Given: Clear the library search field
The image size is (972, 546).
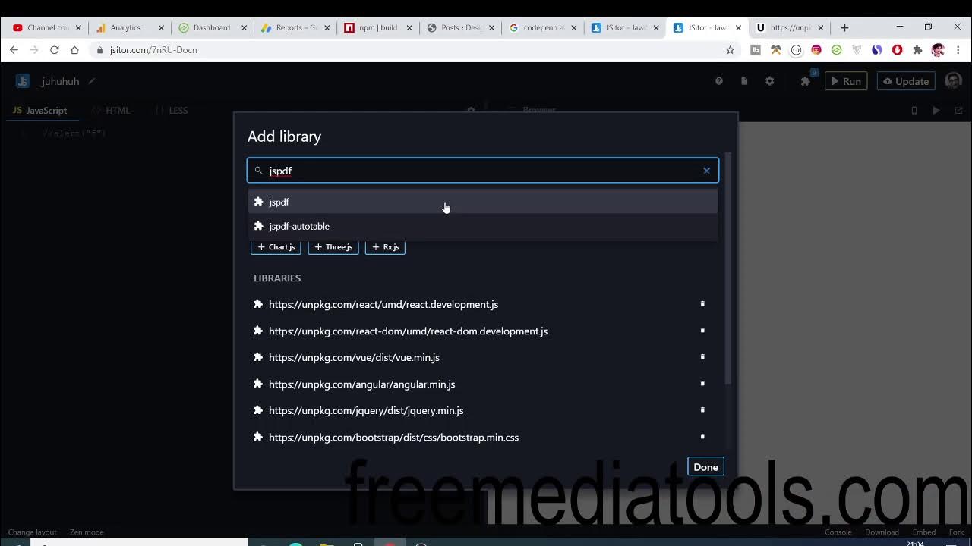Looking at the screenshot, I should coord(706,171).
